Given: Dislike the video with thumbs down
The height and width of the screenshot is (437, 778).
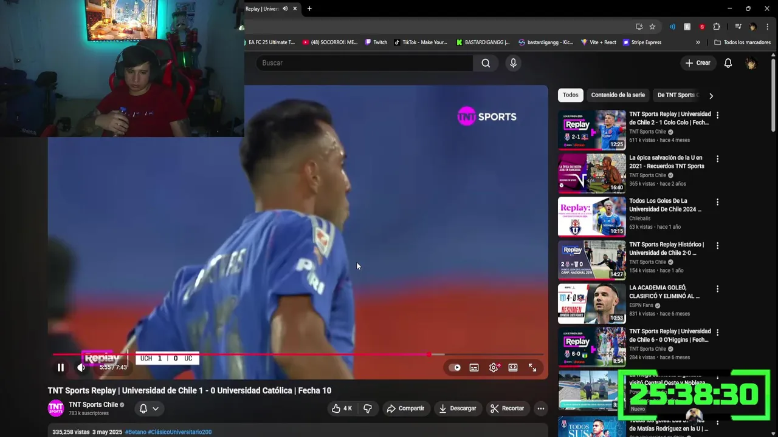Looking at the screenshot, I should (x=368, y=408).
